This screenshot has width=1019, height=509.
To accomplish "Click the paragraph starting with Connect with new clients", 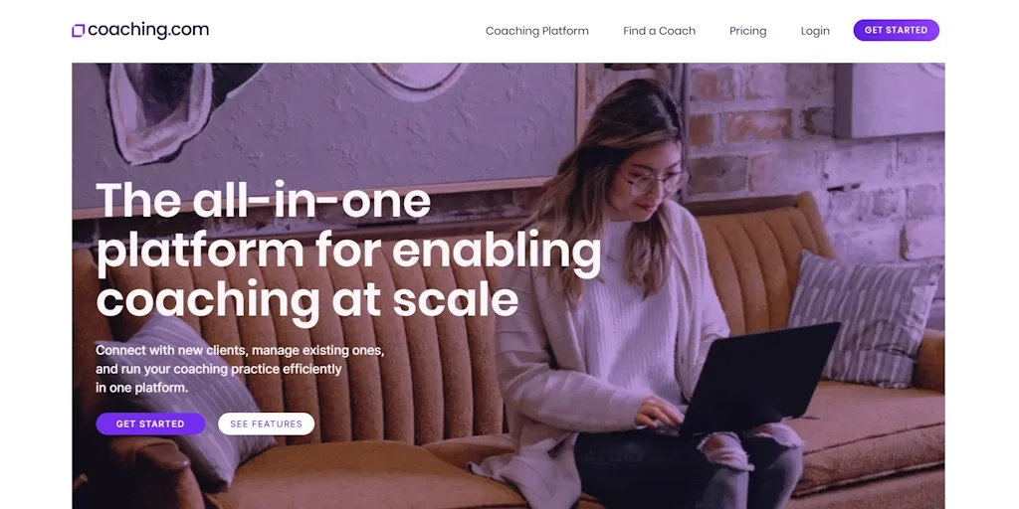I will click(240, 369).
